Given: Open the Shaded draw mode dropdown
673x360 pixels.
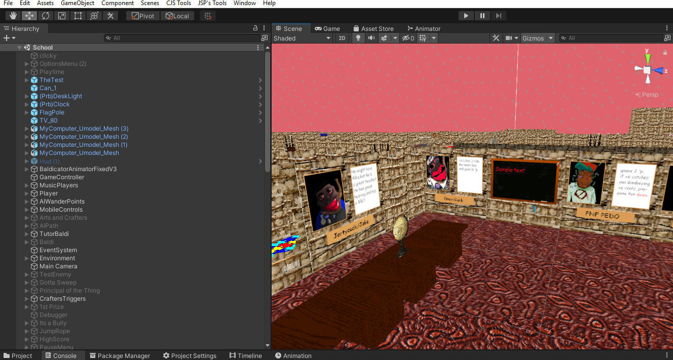Looking at the screenshot, I should (x=302, y=38).
